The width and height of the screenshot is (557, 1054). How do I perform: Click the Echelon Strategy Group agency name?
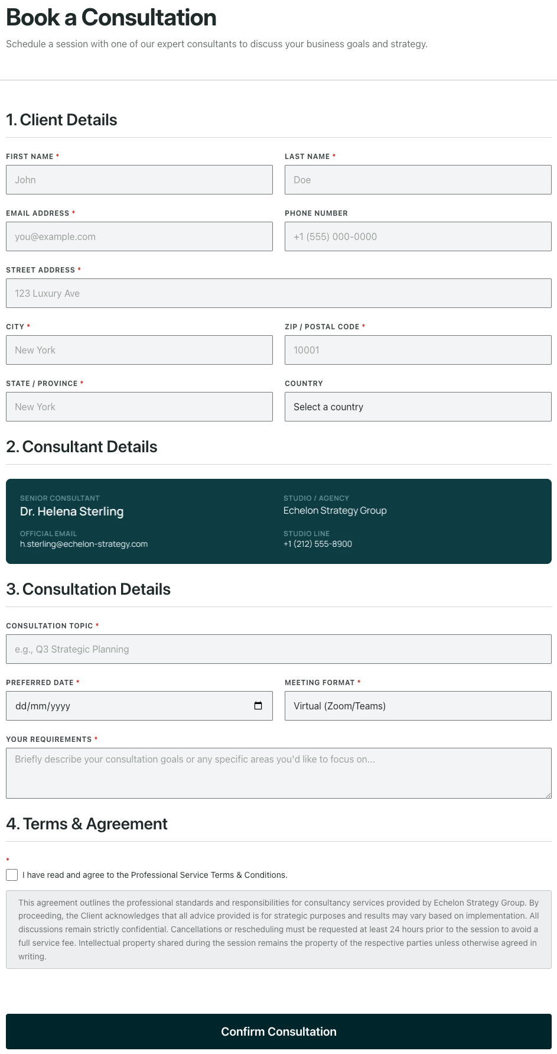tap(335, 511)
